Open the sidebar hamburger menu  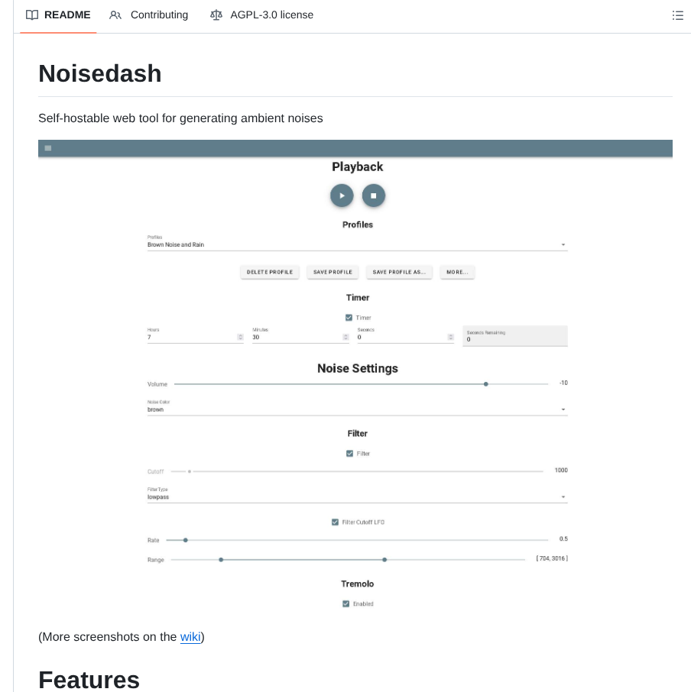48,148
